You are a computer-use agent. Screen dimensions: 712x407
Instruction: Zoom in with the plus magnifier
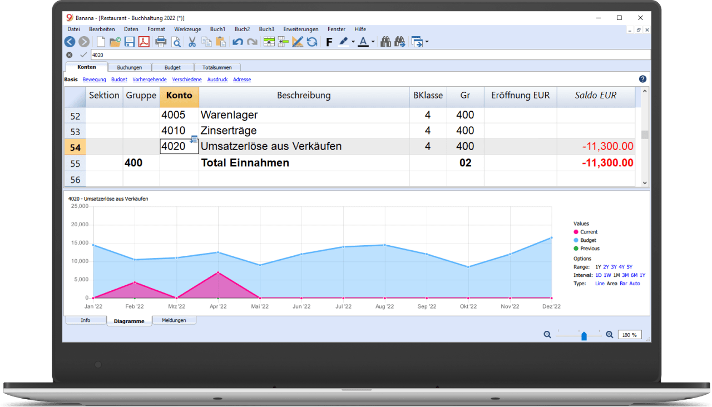coord(610,335)
